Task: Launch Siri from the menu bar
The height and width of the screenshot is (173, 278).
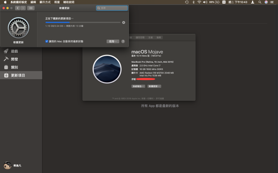Action: 266,2
